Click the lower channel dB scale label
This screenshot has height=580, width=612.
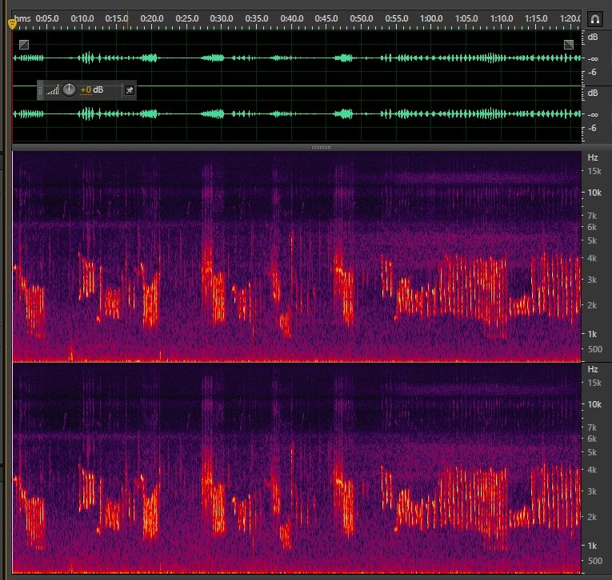coord(593,93)
